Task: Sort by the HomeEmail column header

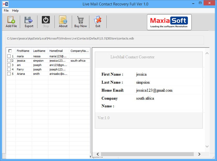Action: tap(59, 51)
